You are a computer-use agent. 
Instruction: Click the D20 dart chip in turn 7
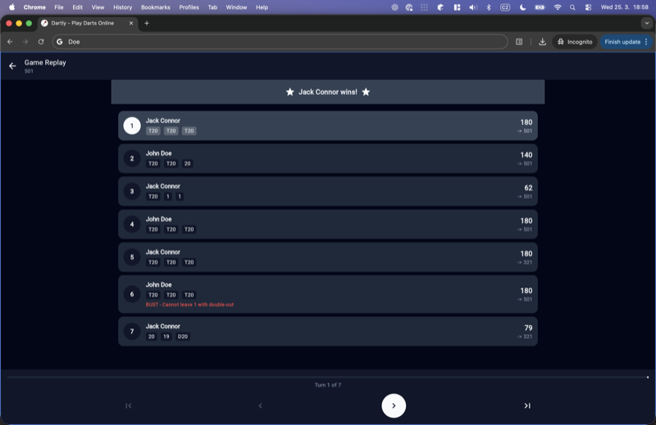click(183, 337)
